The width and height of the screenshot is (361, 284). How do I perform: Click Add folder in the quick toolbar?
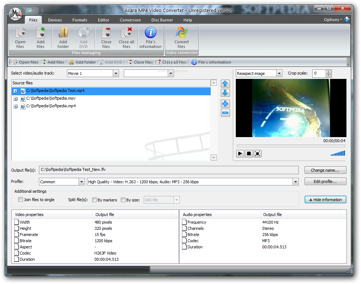point(82,62)
